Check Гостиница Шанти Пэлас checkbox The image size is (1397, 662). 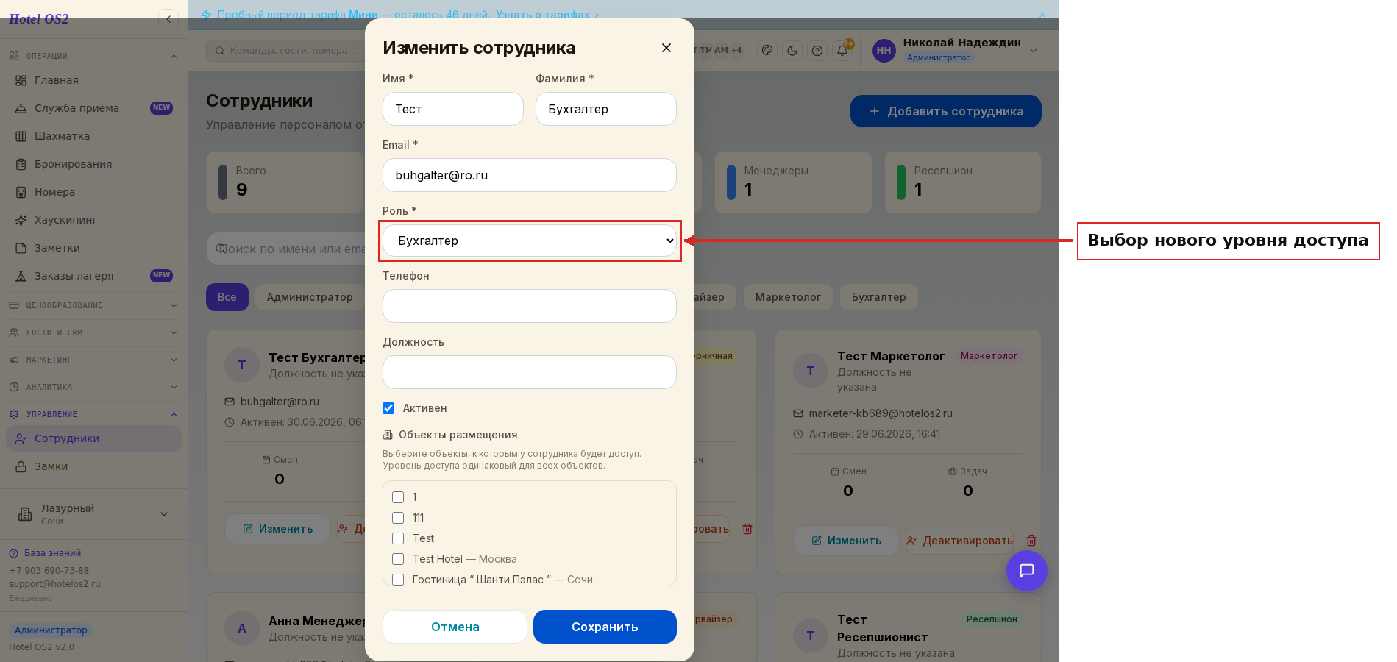pos(398,580)
